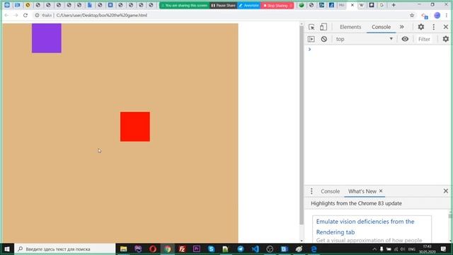This screenshot has width=453, height=255.
Task: Open the Chrome profile avatar
Action: point(437,16)
